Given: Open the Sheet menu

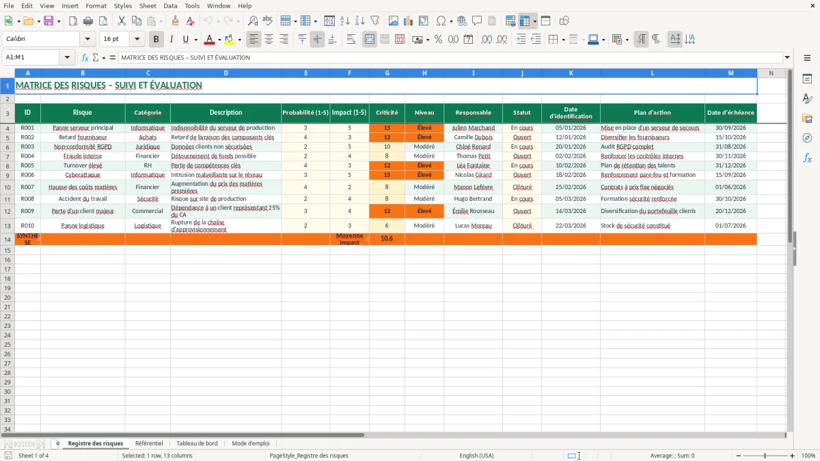Looking at the screenshot, I should point(148,5).
